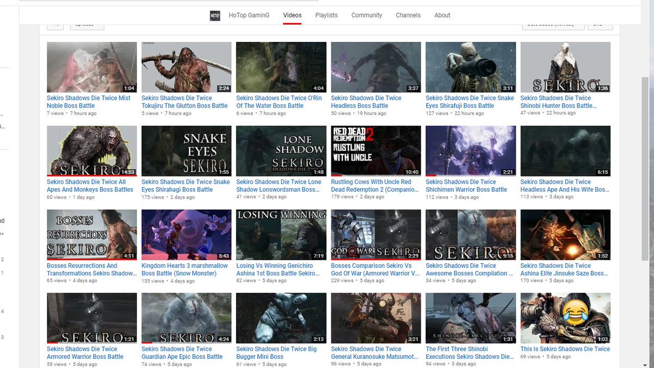Open General Kuranosuke Matsumoto thumbnail

[376, 318]
